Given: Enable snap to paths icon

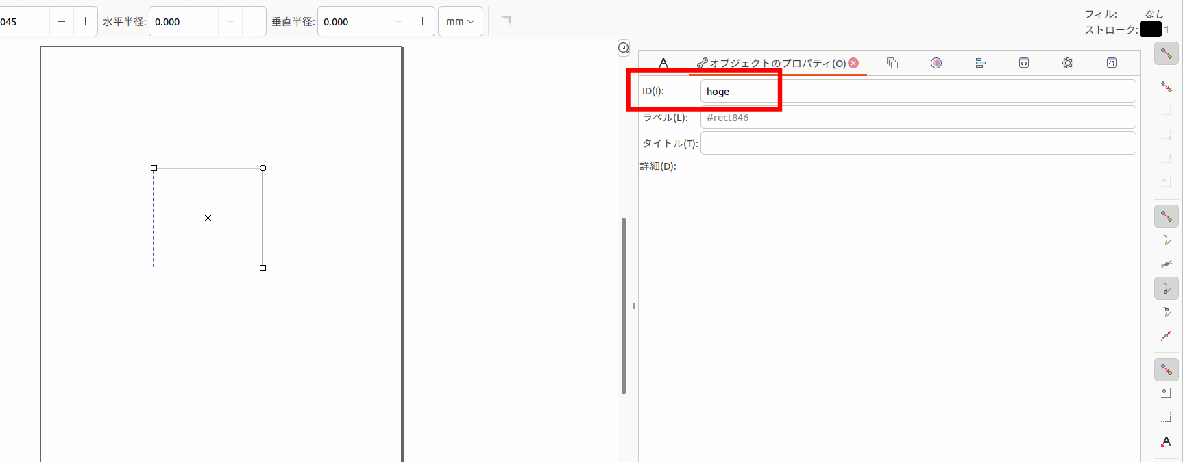Looking at the screenshot, I should pos(1166,240).
